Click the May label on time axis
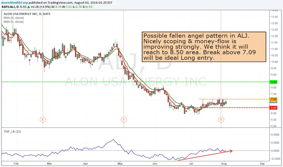This screenshot has width=283, height=167. [x=120, y=164]
